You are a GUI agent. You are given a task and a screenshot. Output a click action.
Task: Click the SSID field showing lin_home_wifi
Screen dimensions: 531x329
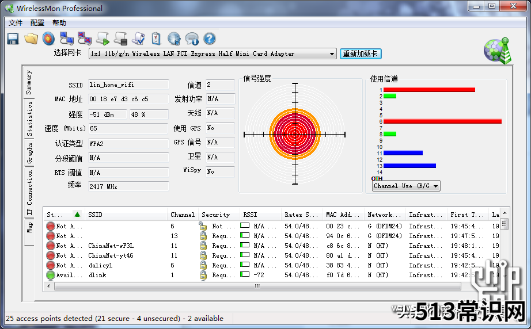[x=128, y=85]
